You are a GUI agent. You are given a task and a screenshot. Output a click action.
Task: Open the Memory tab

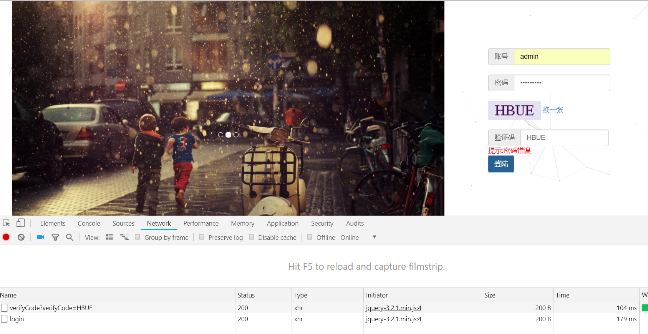click(x=242, y=223)
